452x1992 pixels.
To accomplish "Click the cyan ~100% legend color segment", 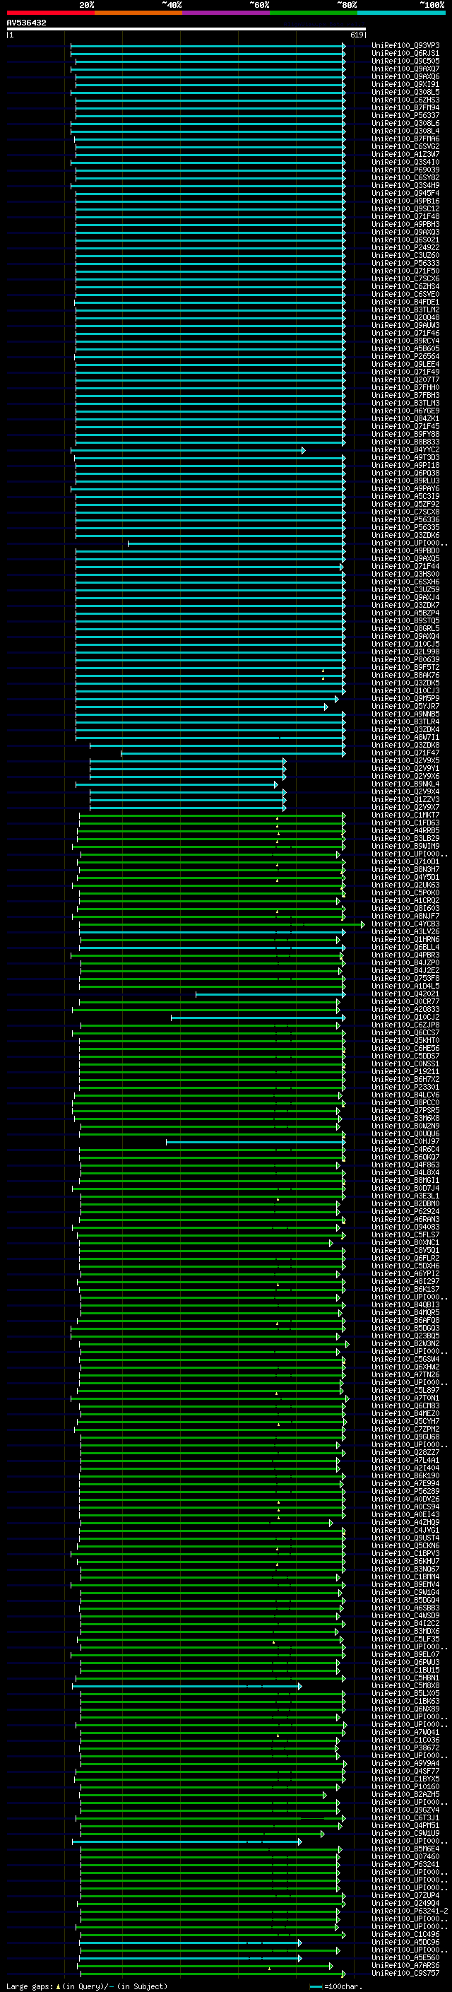I will 401,13.
